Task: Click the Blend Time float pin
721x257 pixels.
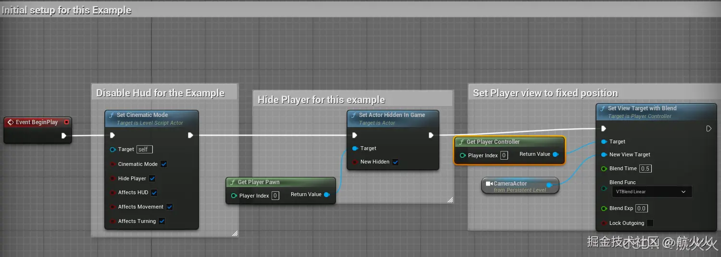Action: 604,169
